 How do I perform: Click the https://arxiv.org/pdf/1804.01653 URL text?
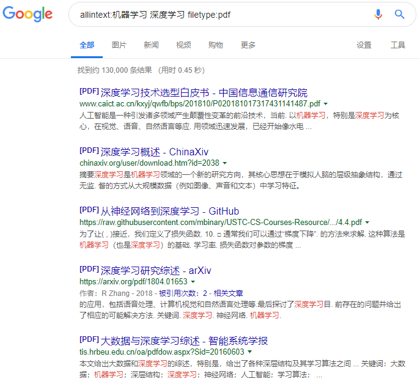pyautogui.click(x=133, y=282)
